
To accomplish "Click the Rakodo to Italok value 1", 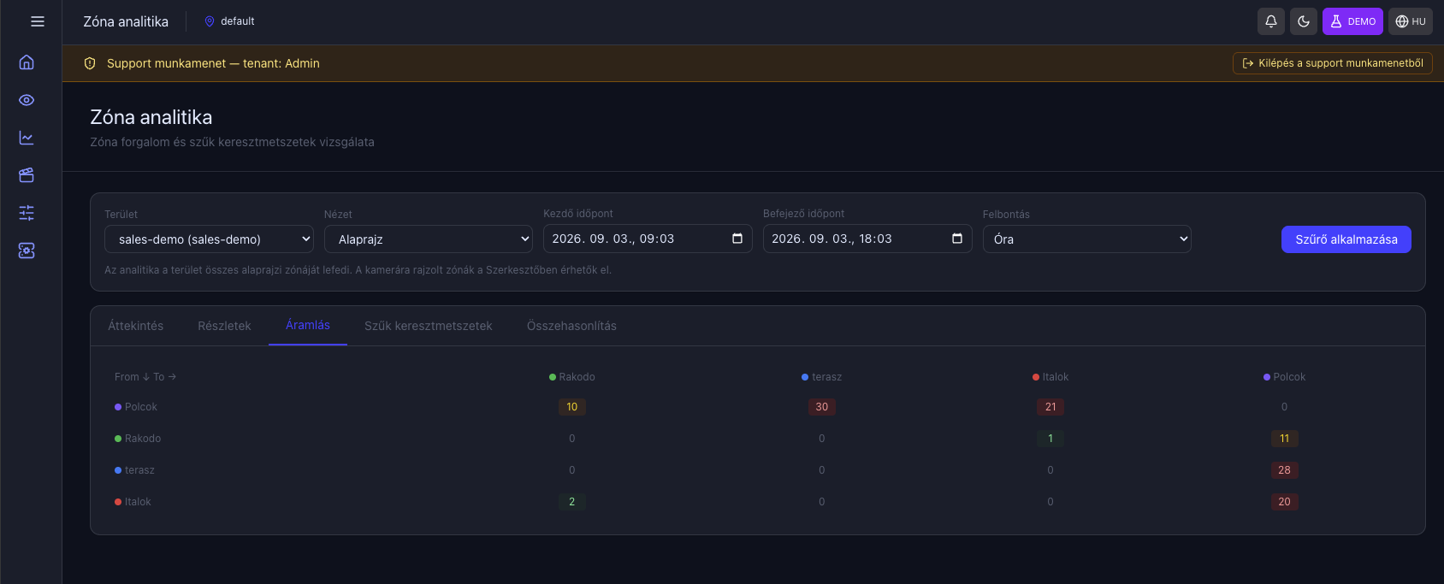I will 1050,439.
